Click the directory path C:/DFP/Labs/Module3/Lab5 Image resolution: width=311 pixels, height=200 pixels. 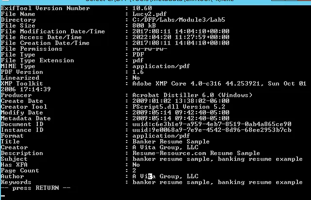pos(176,20)
